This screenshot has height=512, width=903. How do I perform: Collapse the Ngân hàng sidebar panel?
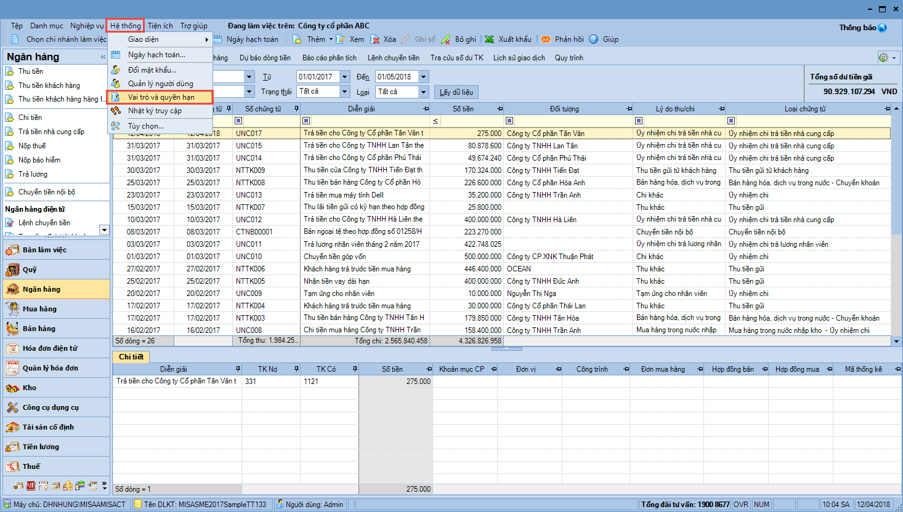(x=103, y=57)
